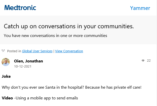Click the bold Video label

point(7,98)
